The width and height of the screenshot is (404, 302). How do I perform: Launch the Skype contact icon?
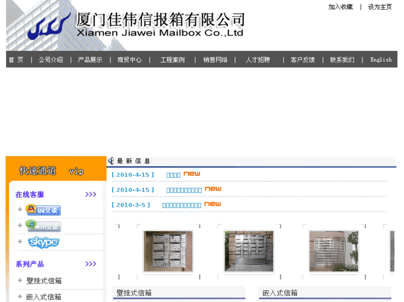(x=43, y=242)
